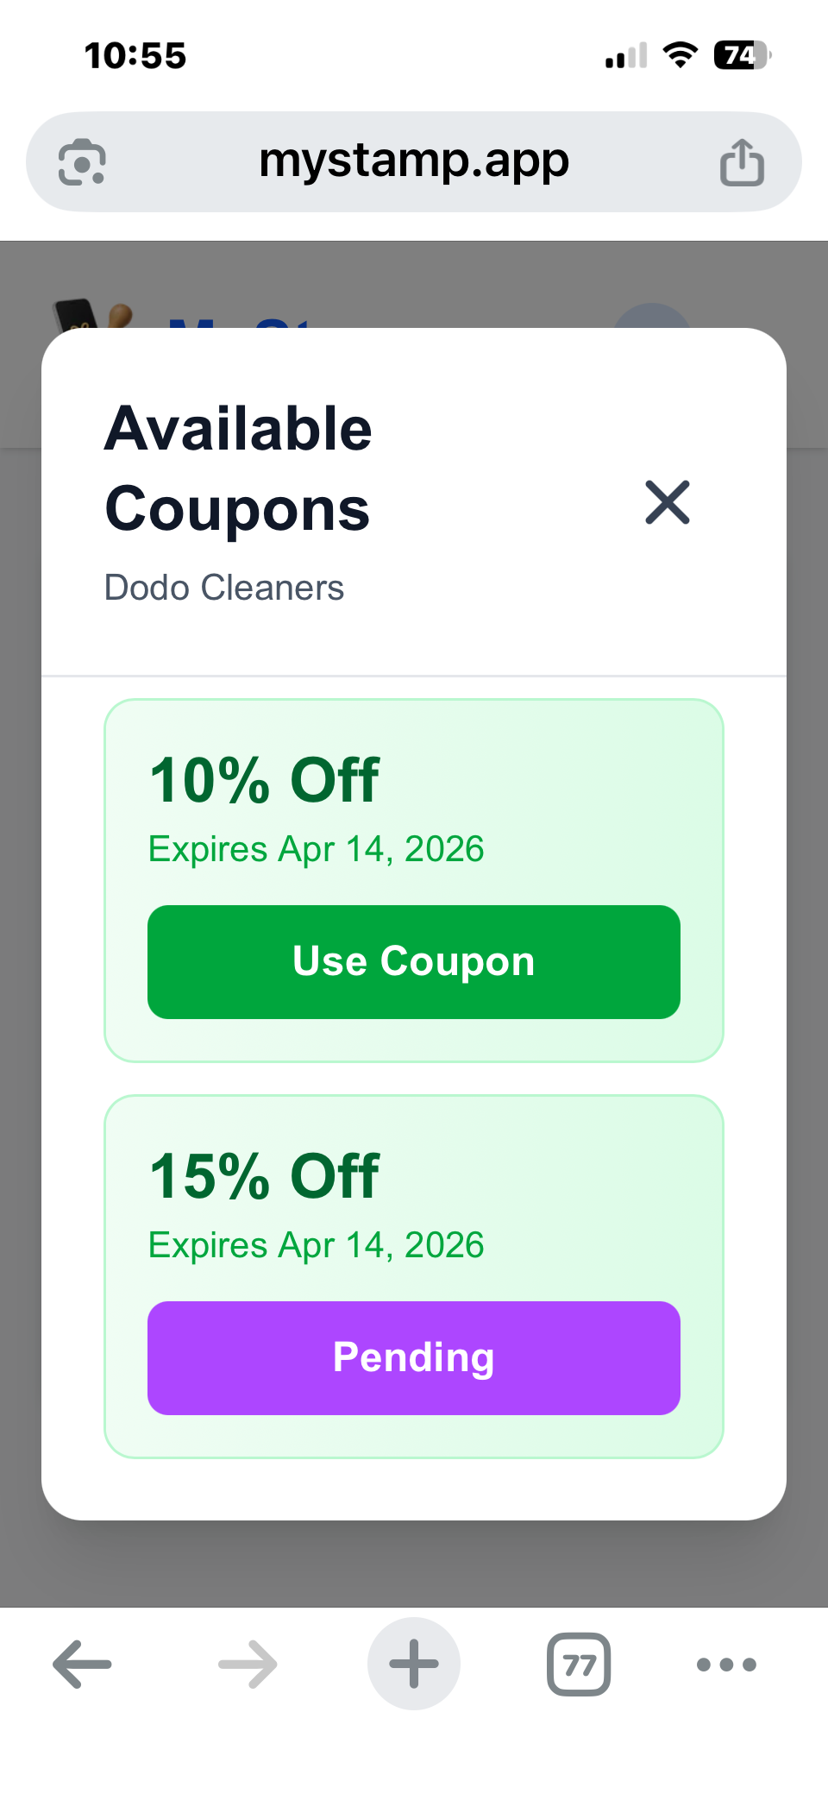Go back with the left arrow

pyautogui.click(x=82, y=1664)
